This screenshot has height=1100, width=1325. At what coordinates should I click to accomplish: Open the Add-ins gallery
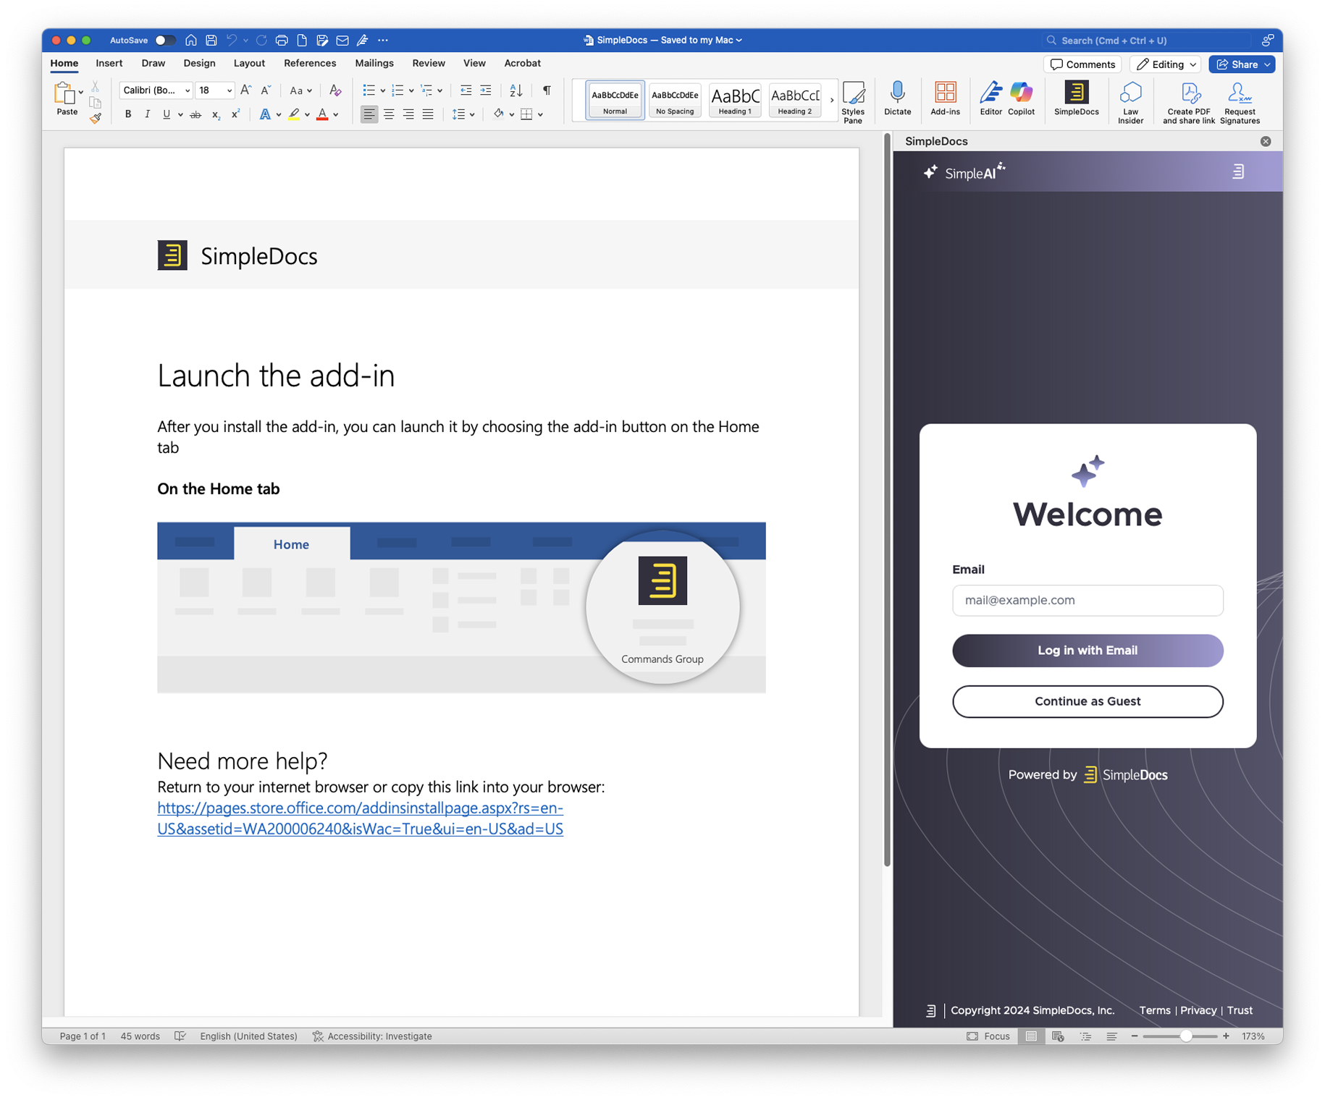click(x=945, y=98)
